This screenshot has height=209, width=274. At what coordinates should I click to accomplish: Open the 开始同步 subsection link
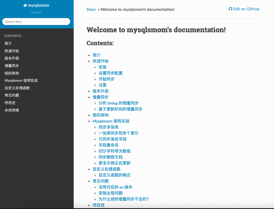click(107, 79)
